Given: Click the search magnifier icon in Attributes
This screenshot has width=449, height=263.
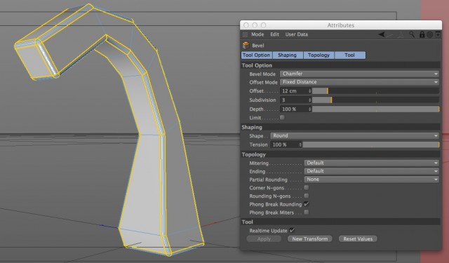Looking at the screenshot, I should (x=412, y=34).
